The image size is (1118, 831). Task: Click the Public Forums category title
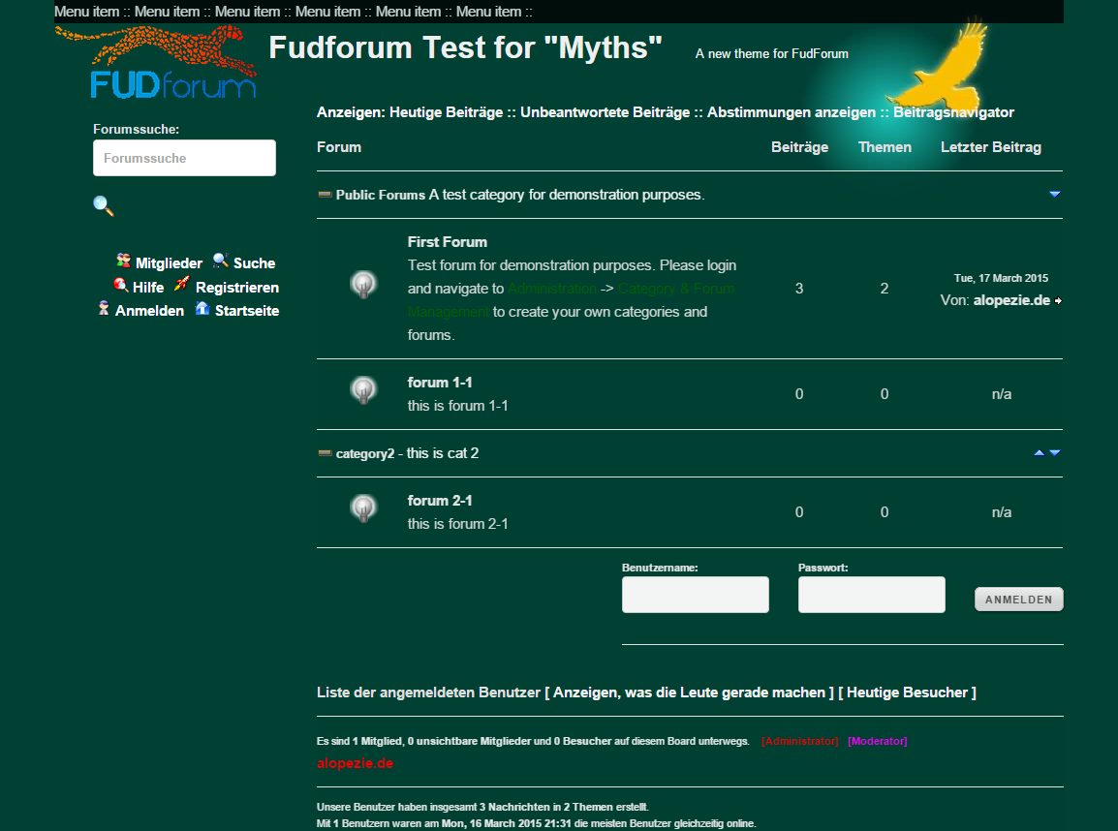tap(380, 195)
